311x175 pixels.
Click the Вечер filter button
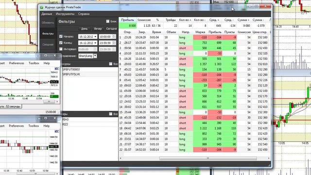click(98, 29)
